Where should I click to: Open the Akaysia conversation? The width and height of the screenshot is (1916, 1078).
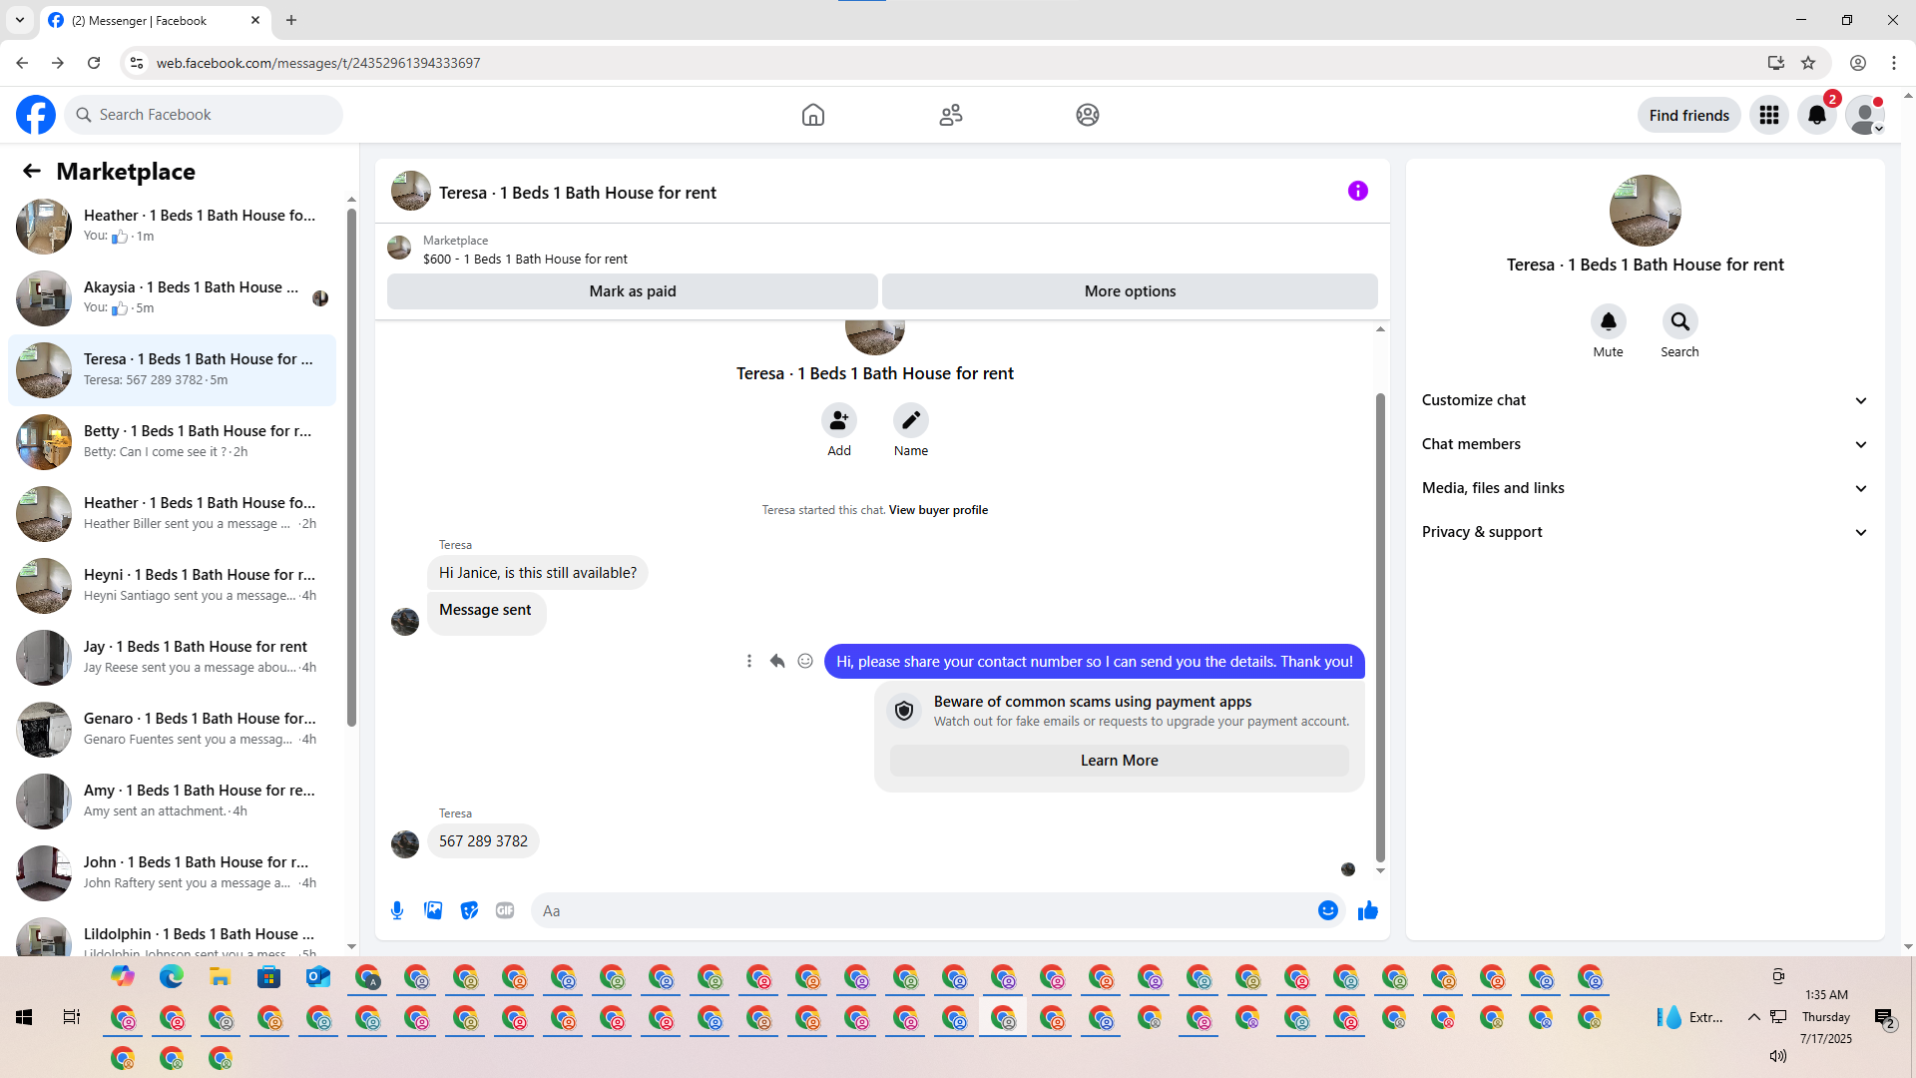click(172, 298)
